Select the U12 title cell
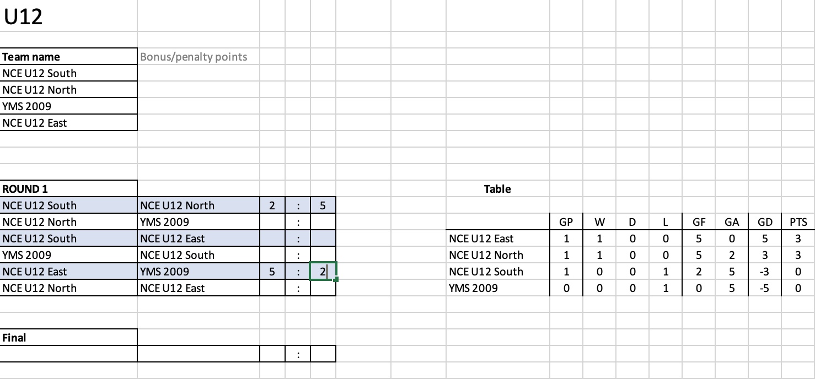 (68, 16)
